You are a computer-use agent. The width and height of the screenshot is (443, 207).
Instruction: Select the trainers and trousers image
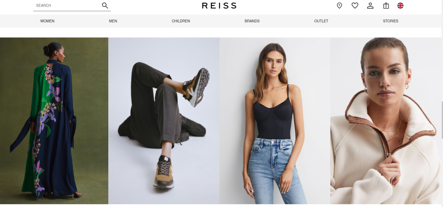click(x=164, y=121)
